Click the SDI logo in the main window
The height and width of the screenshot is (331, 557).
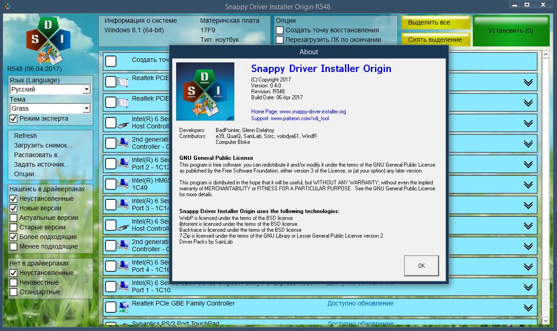[x=49, y=41]
